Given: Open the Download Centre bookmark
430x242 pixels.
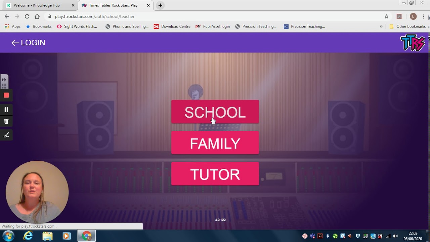Looking at the screenshot, I should click(172, 27).
